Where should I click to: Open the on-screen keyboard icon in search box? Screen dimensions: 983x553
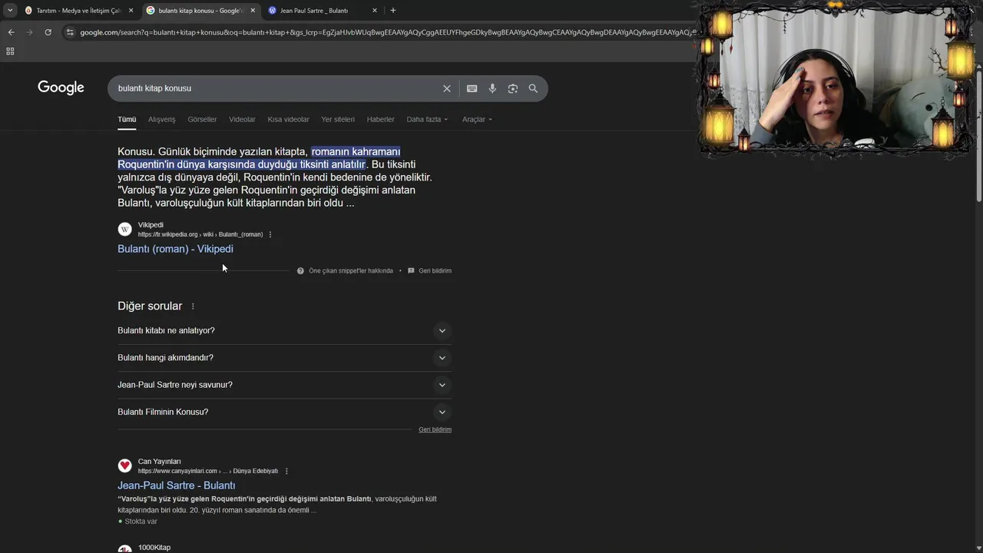472,88
